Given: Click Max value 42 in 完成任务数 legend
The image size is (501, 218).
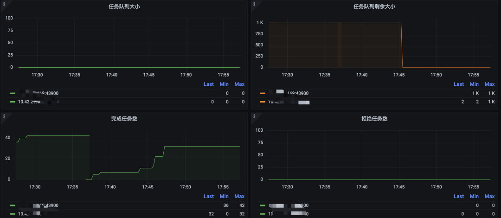Looking at the screenshot, I should [242, 205].
